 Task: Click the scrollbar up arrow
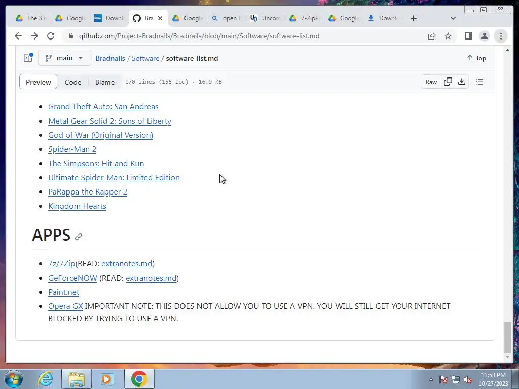507,50
